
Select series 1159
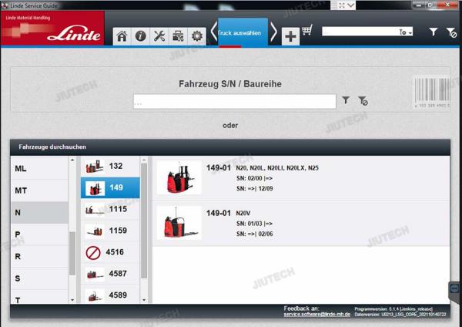click(x=110, y=231)
